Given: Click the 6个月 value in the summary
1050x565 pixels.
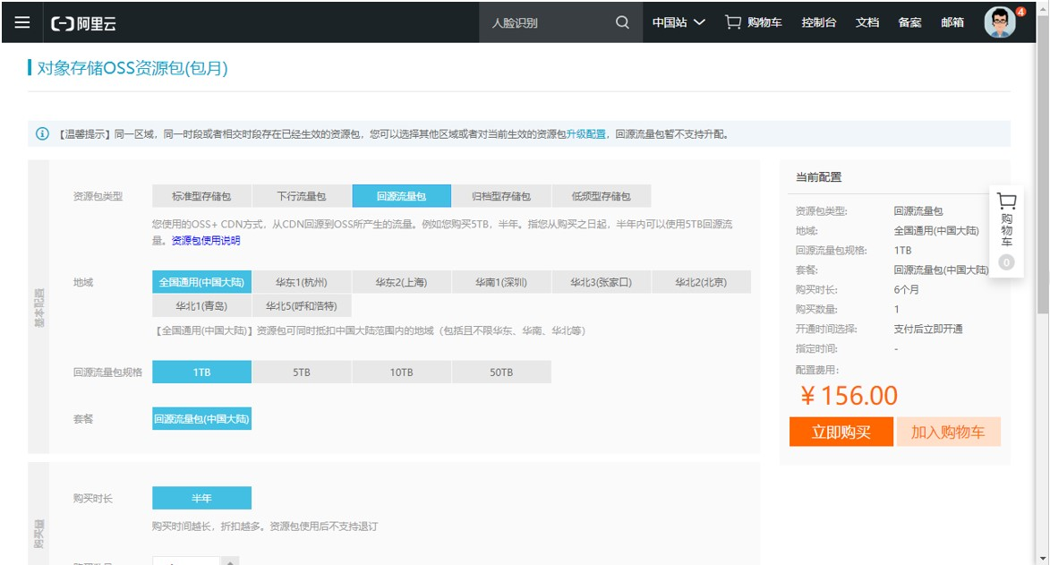Looking at the screenshot, I should (x=906, y=289).
